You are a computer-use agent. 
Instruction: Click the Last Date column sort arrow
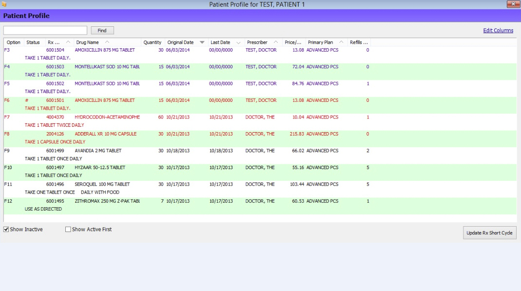click(238, 42)
